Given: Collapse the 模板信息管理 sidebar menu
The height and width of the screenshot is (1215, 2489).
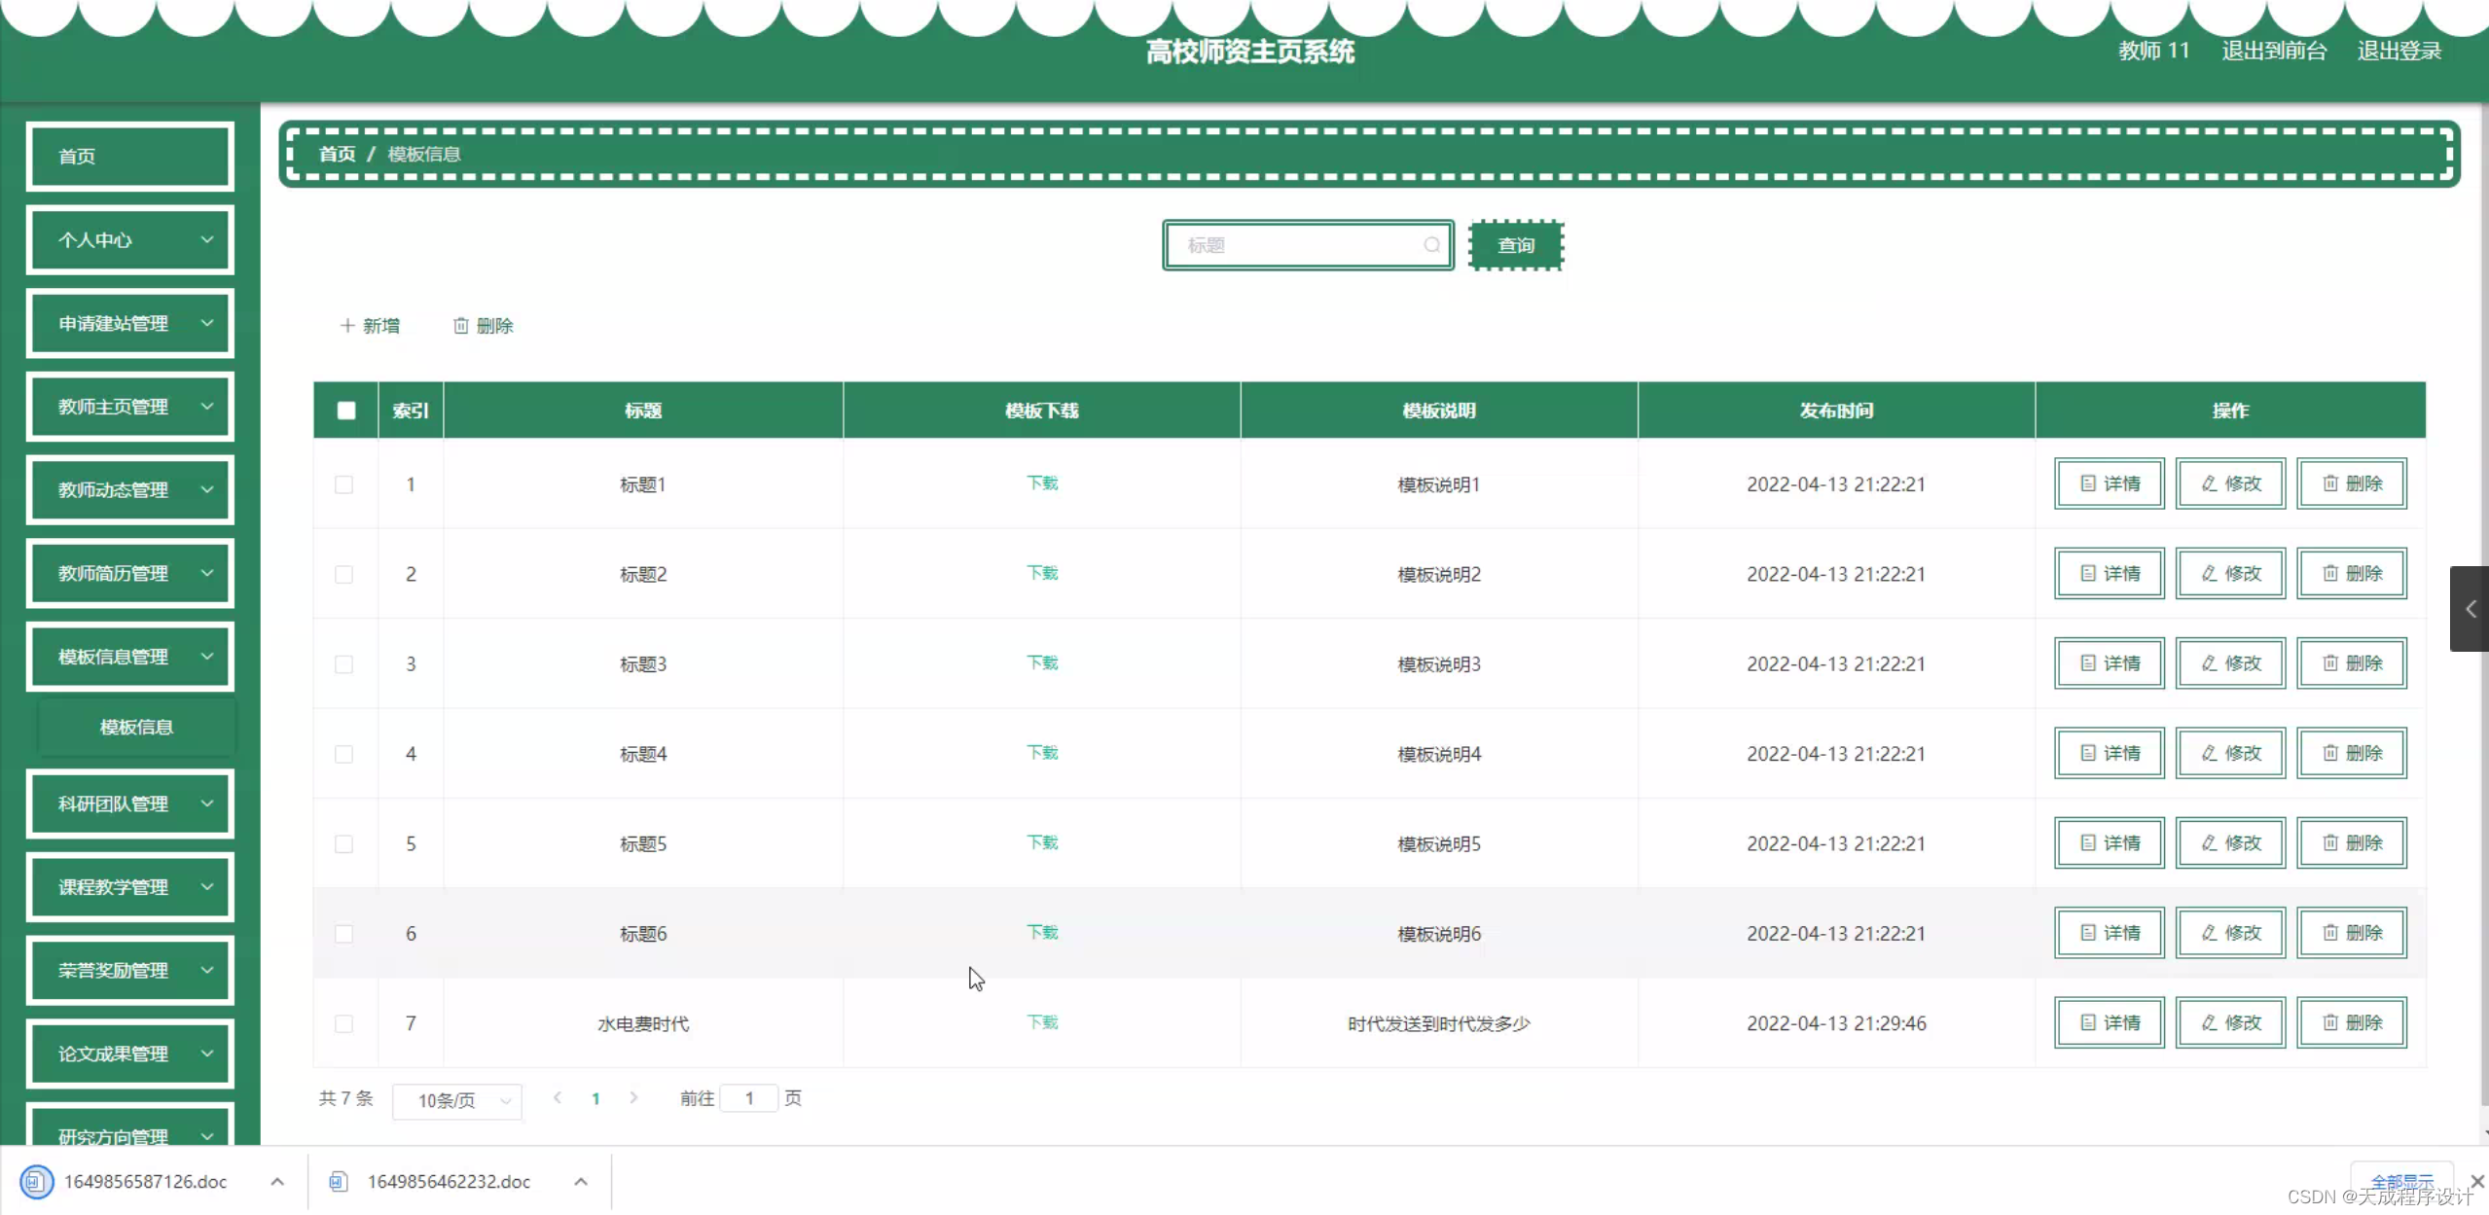Looking at the screenshot, I should tap(130, 657).
